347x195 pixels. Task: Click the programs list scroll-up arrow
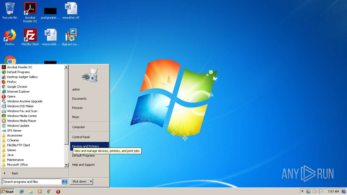pos(66,67)
